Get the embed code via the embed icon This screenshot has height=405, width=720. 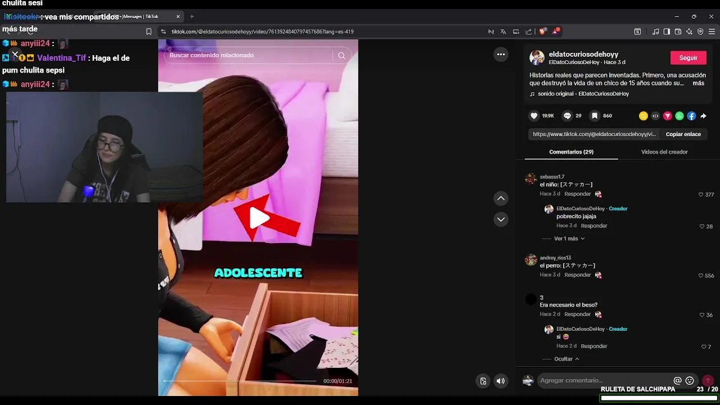pos(655,116)
